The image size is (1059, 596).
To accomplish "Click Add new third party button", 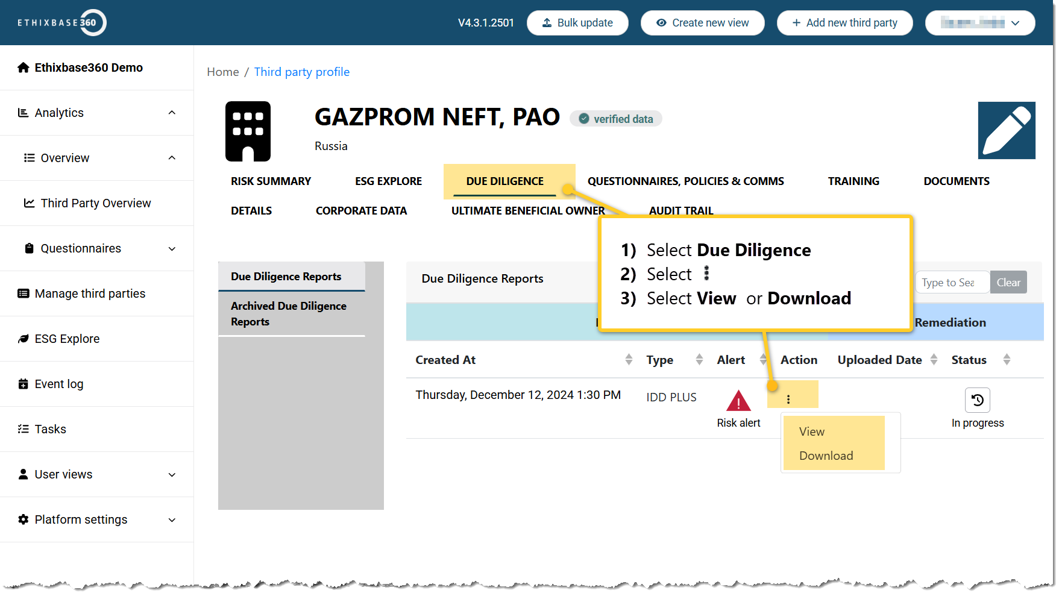I will click(844, 23).
